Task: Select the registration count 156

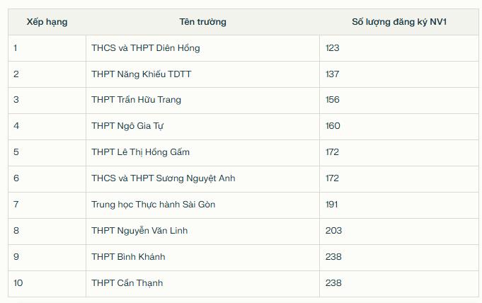Action: coord(332,100)
